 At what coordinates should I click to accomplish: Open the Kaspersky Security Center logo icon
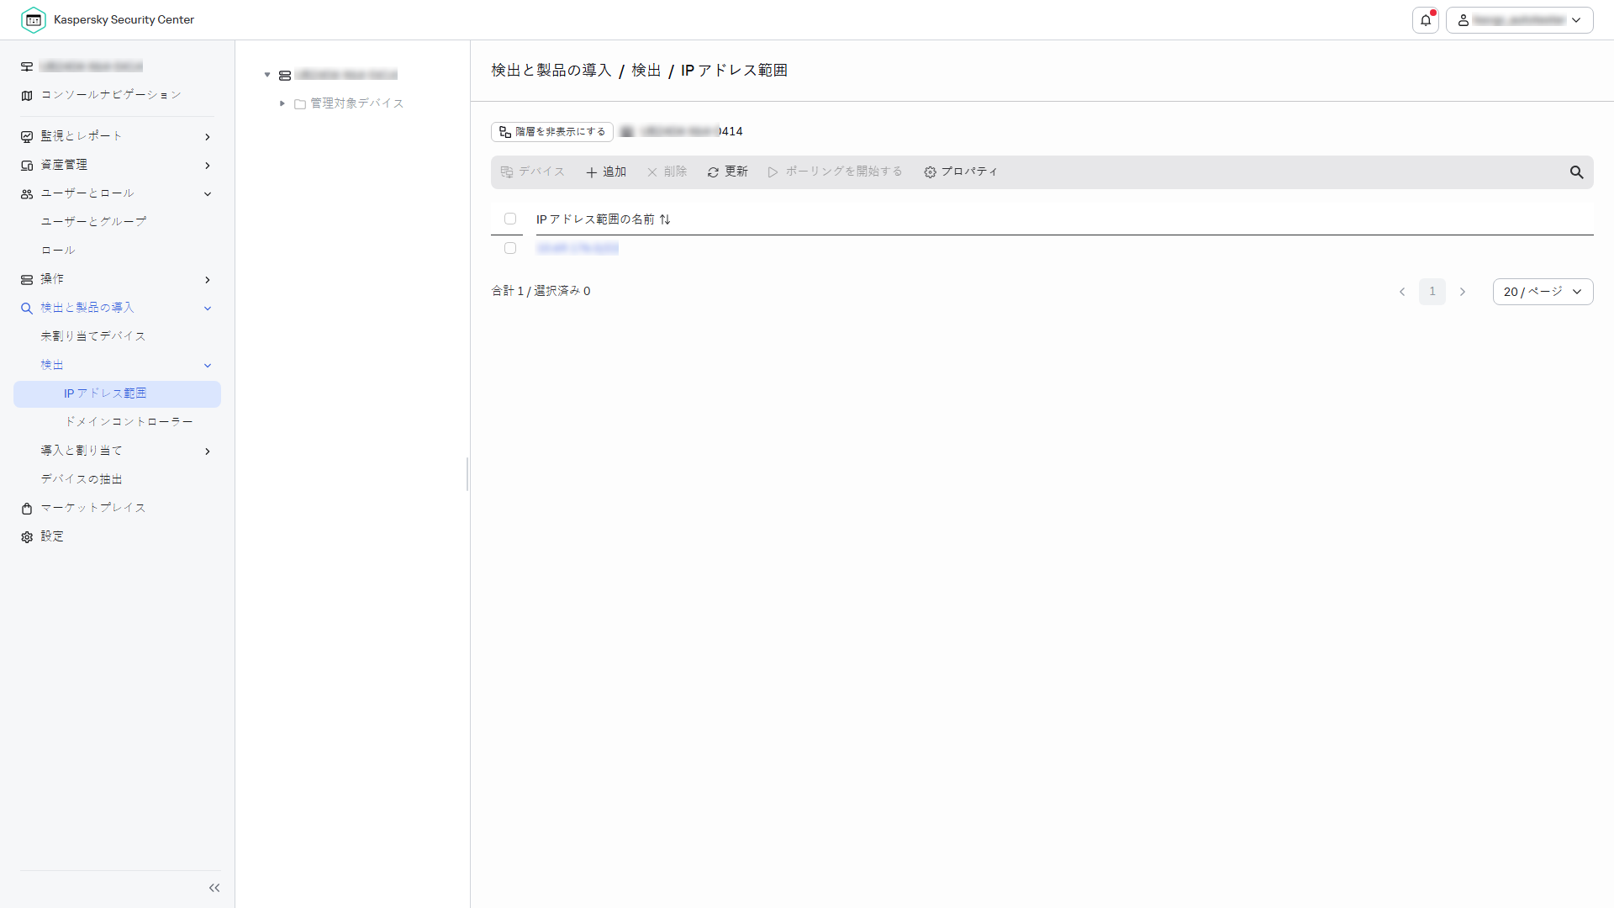coord(34,19)
